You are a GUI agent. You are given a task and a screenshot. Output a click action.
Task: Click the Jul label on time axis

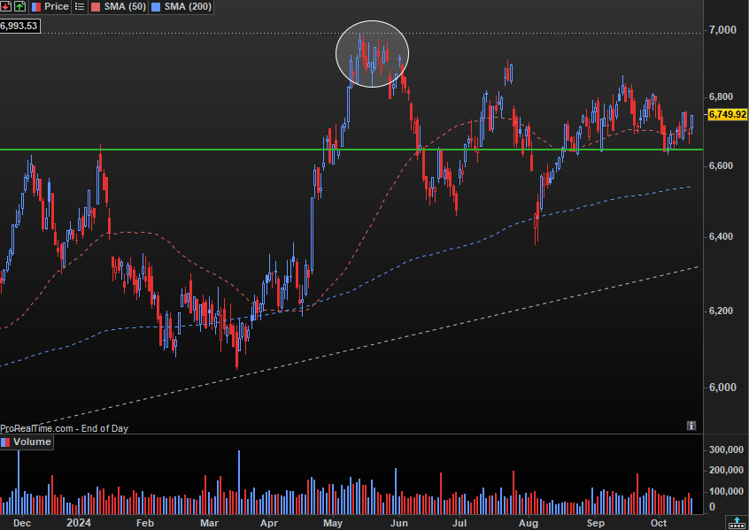[x=459, y=523]
